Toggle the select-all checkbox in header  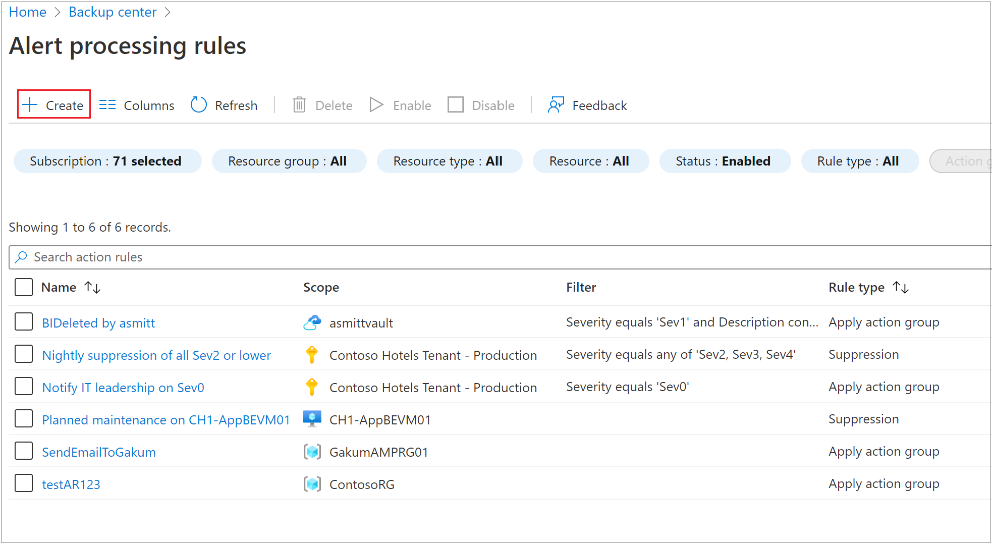[24, 287]
